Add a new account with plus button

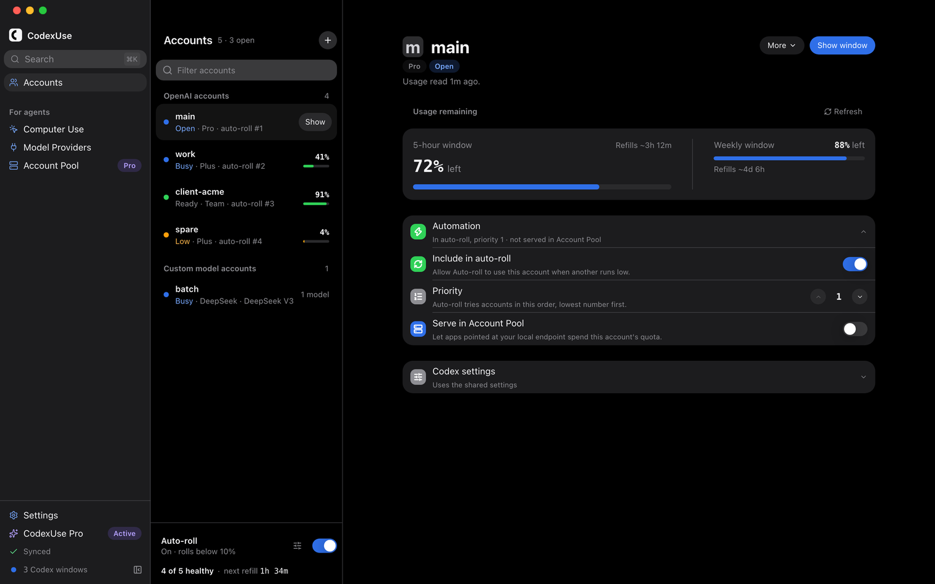pos(328,40)
